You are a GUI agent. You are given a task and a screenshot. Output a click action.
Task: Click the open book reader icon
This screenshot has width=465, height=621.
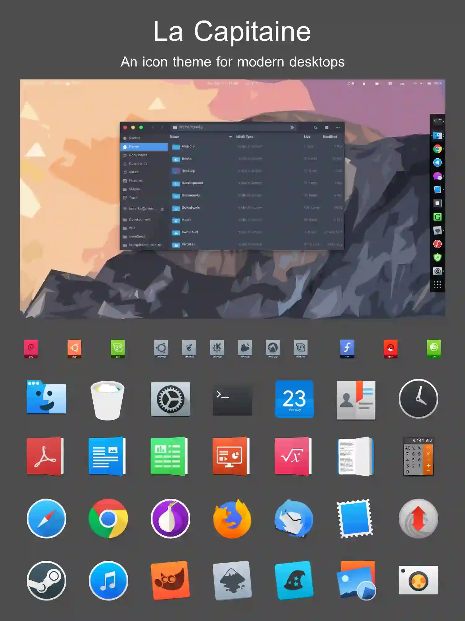coord(356,456)
